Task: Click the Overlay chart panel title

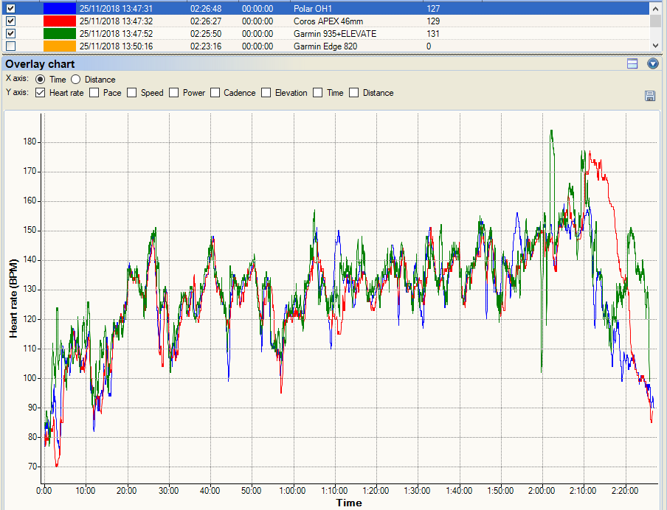Action: tap(40, 64)
